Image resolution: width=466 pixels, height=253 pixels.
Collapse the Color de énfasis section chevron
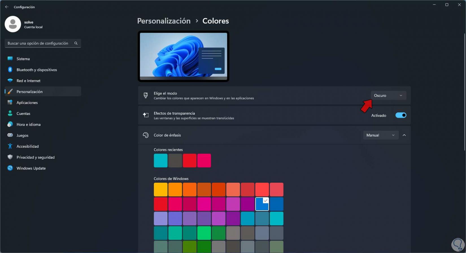pos(404,135)
